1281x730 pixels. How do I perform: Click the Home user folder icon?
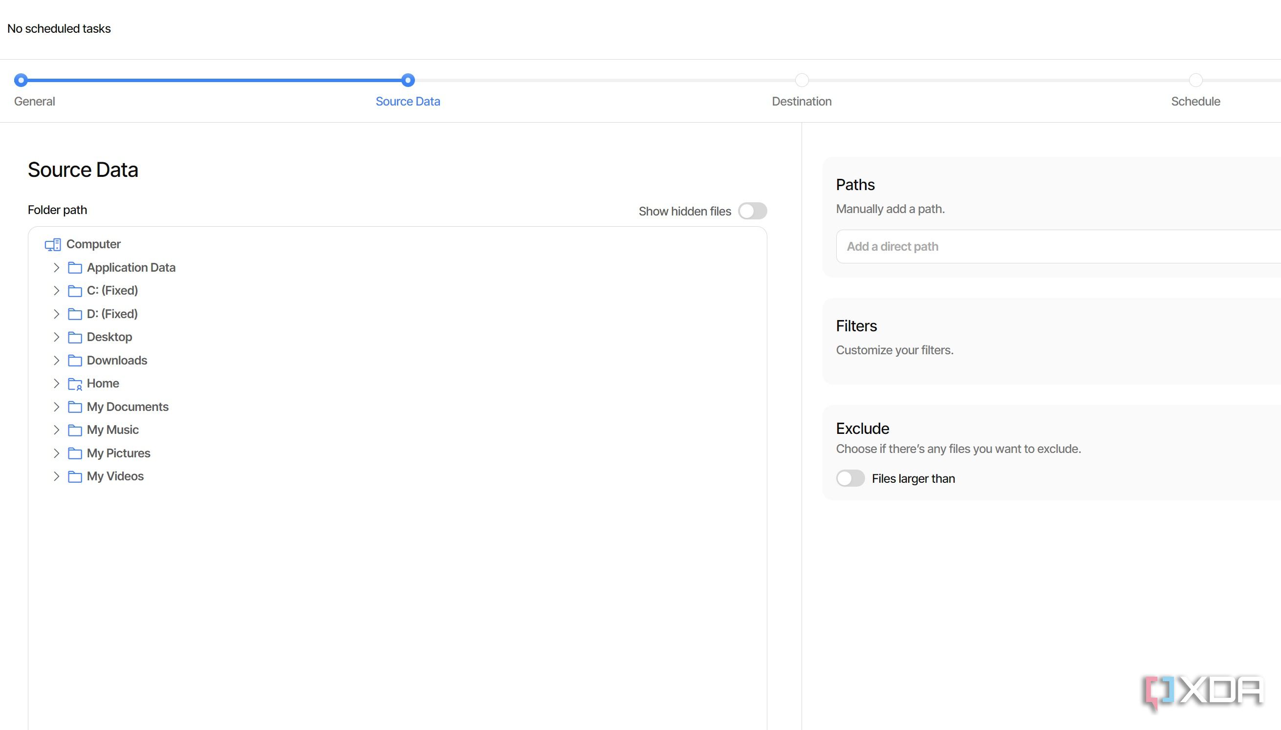(75, 384)
